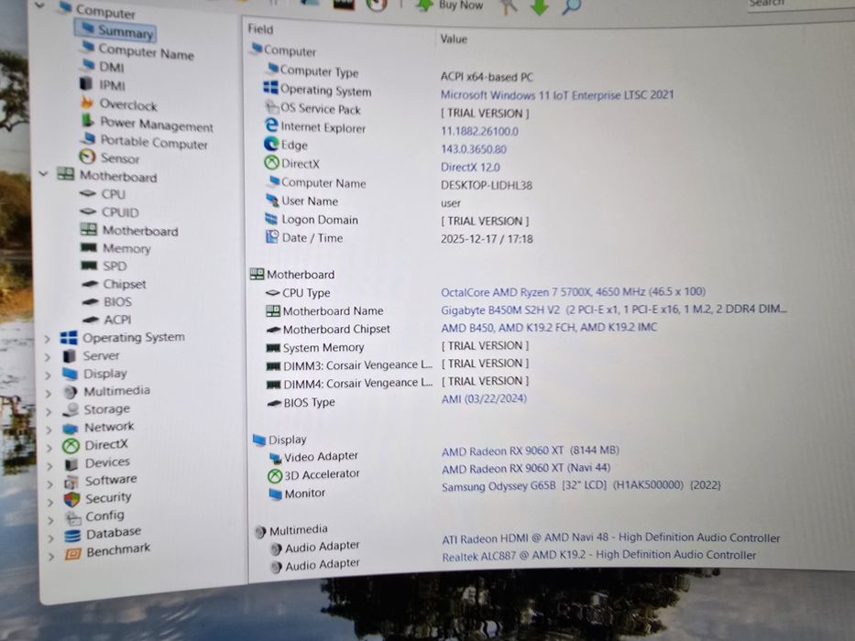Select the DESKTOP-LIDHL38 computer name value
Viewport: 855px width, 641px height.
coord(487,185)
